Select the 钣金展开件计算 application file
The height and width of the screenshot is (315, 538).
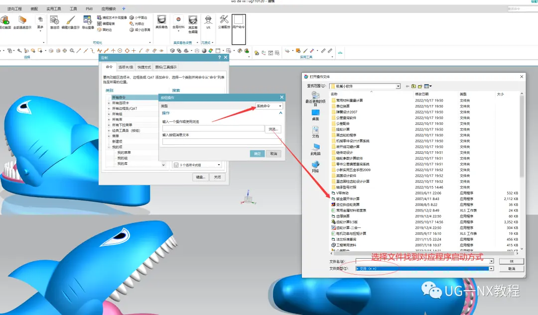coord(345,199)
